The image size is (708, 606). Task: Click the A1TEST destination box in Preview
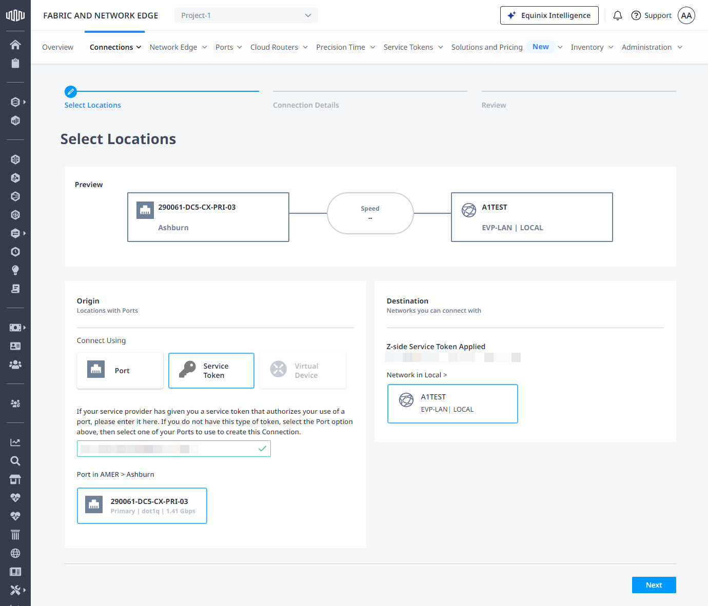(532, 217)
